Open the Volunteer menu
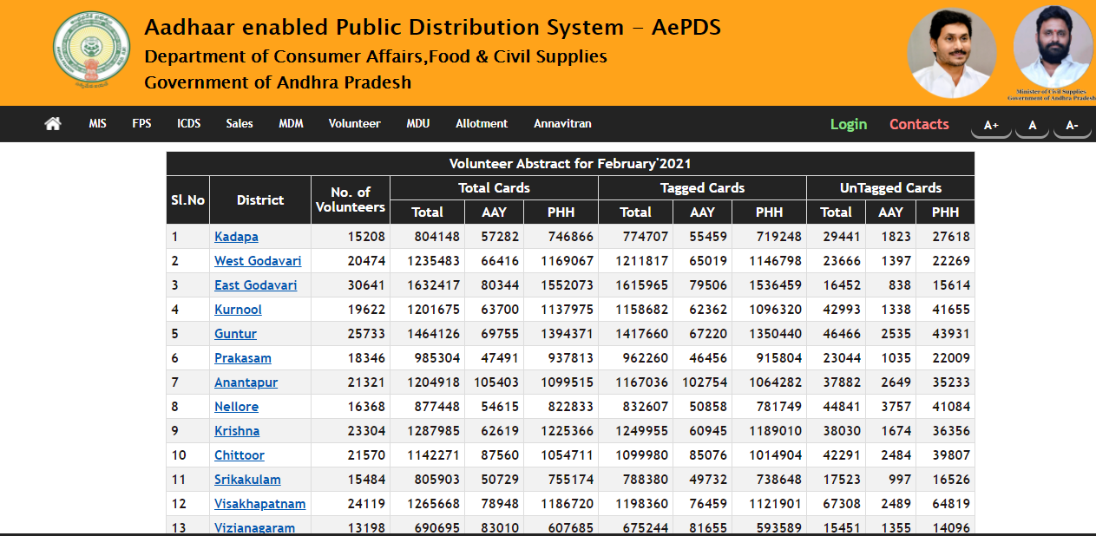 pos(354,124)
